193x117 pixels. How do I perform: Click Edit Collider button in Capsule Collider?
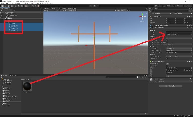(x=168, y=64)
